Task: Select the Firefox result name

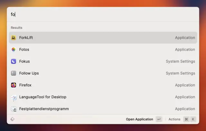Action: tap(25, 85)
